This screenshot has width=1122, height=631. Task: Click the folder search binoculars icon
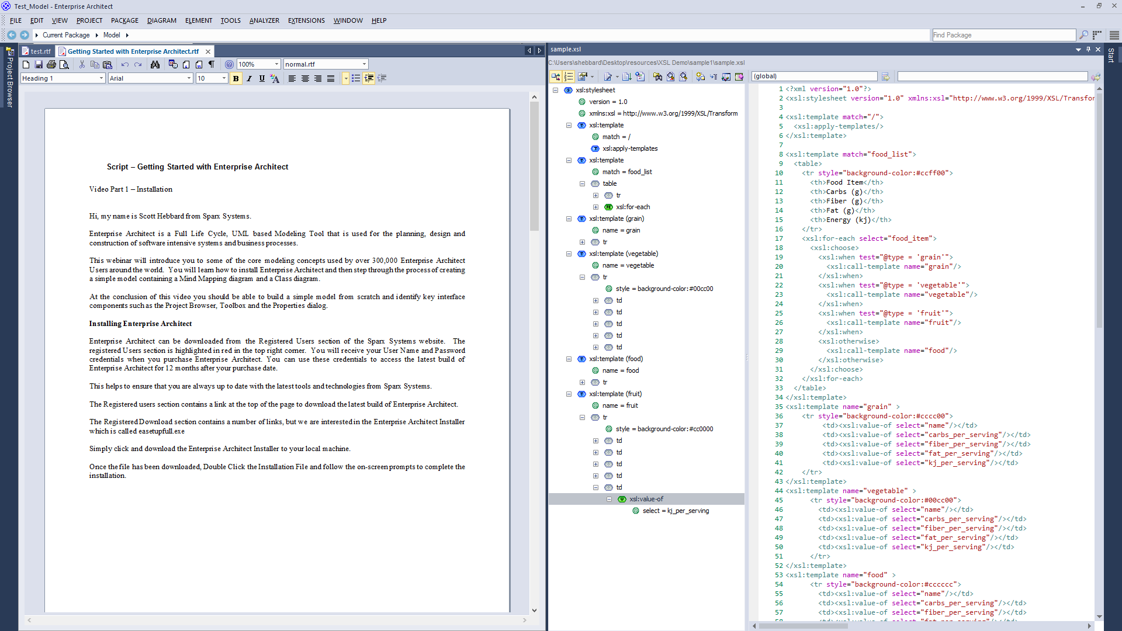pyautogui.click(x=657, y=77)
